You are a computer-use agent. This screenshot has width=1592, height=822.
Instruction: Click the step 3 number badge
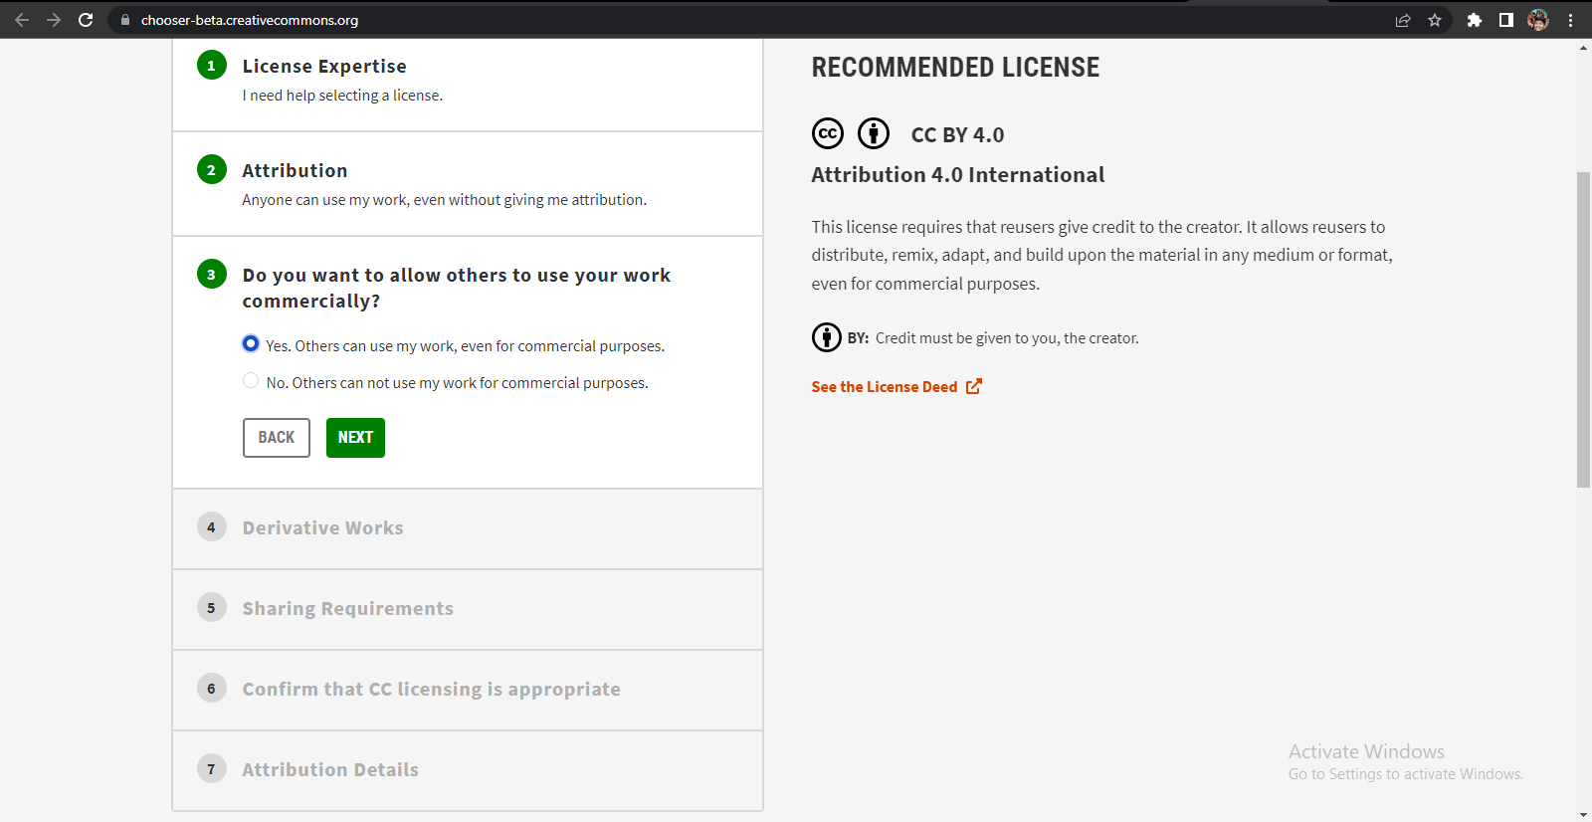tap(211, 275)
